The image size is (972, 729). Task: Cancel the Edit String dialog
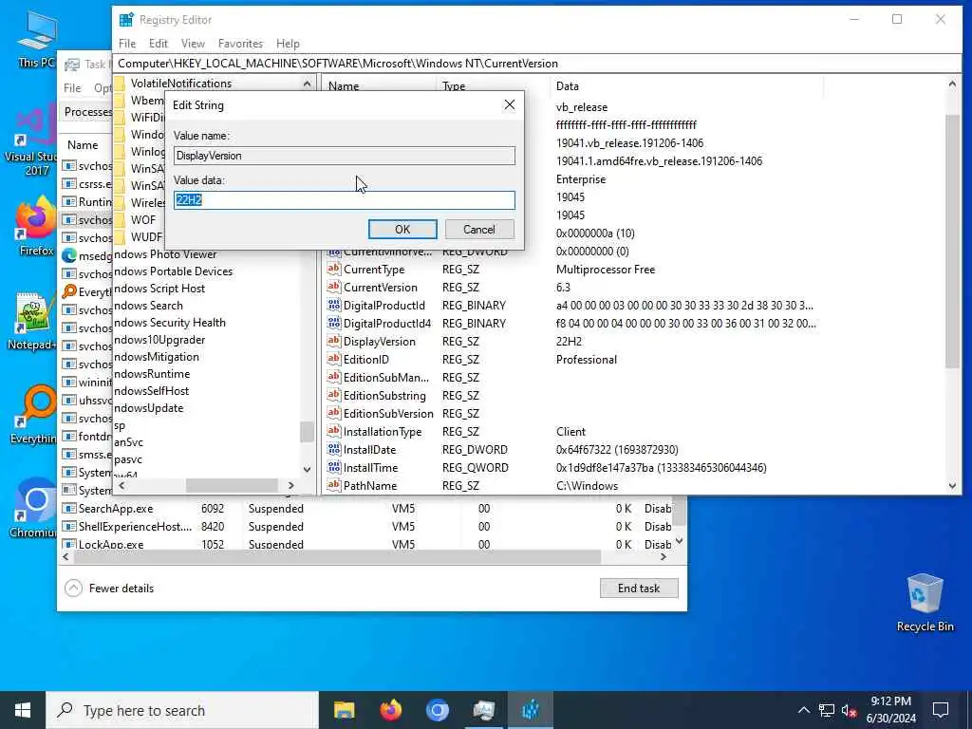479,230
